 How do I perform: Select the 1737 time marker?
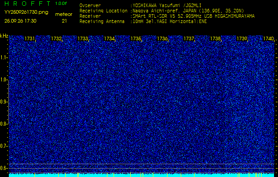coord(189,39)
